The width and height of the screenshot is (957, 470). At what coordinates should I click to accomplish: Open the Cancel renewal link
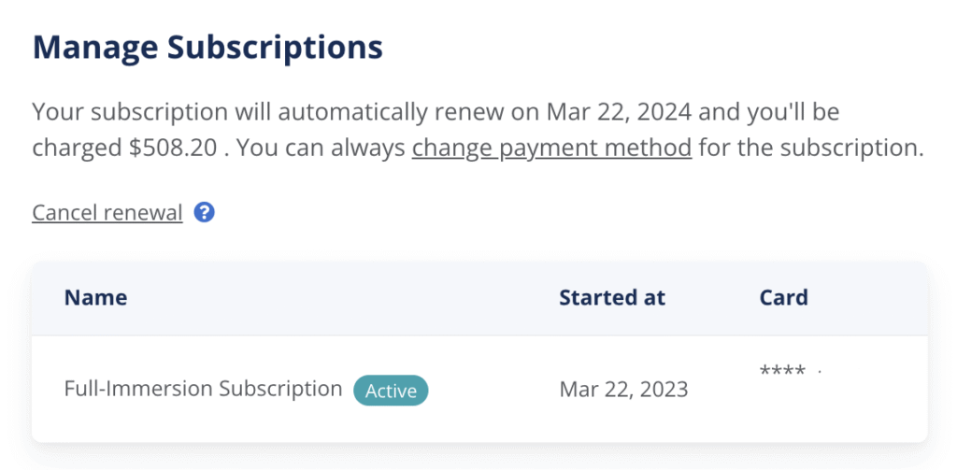click(107, 212)
